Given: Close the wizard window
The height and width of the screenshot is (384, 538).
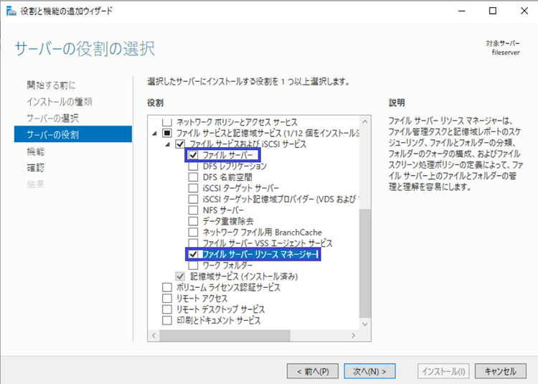Looking at the screenshot, I should (x=524, y=11).
